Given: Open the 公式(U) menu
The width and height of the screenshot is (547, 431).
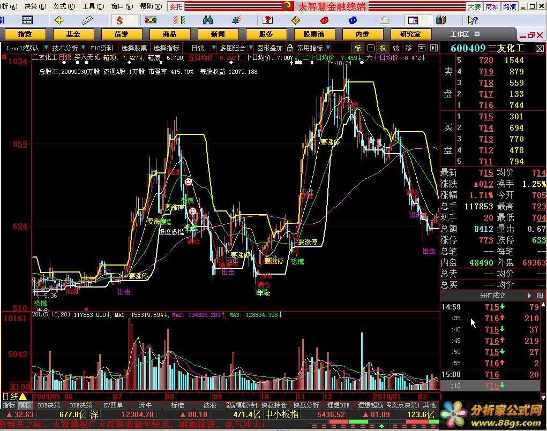Looking at the screenshot, I should 64,6.
